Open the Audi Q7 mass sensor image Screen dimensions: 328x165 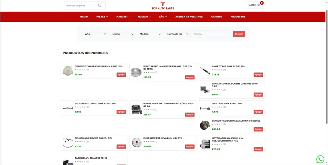[x=205, y=125]
